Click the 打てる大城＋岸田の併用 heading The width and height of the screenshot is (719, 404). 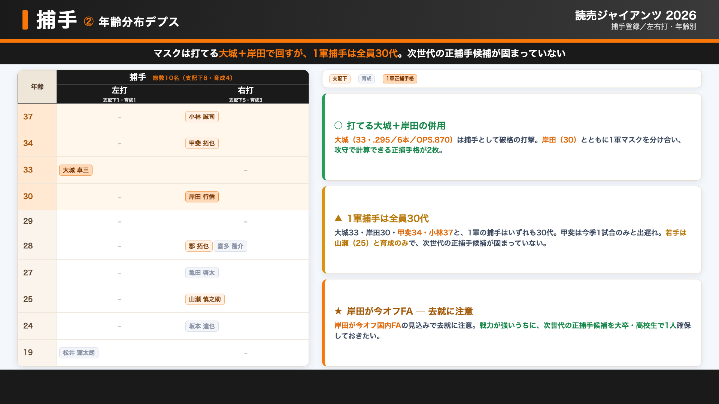pyautogui.click(x=396, y=126)
